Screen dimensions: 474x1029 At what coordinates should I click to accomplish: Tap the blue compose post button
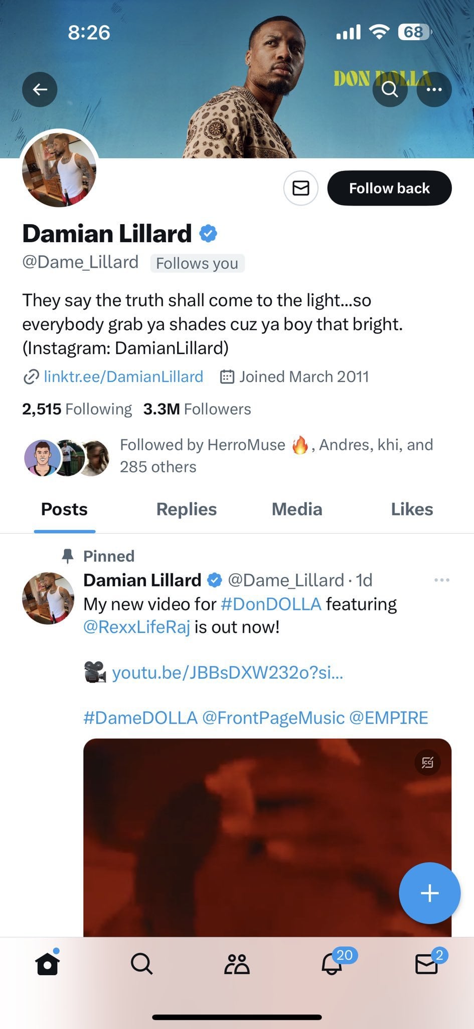point(429,893)
